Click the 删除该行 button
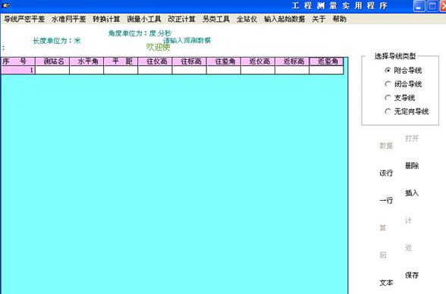The width and height of the screenshot is (446, 294). point(399,169)
